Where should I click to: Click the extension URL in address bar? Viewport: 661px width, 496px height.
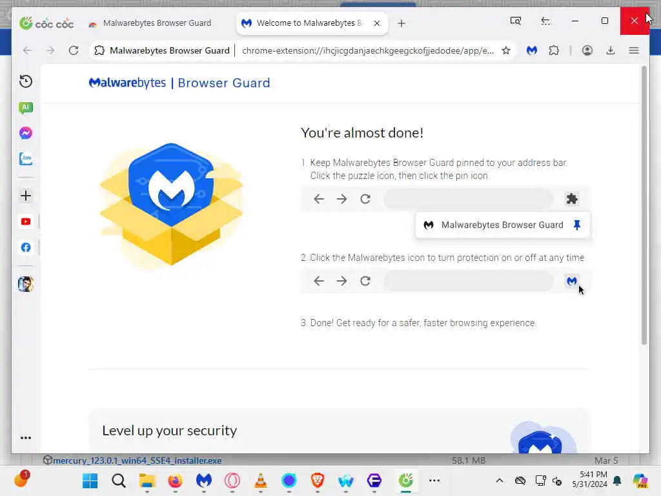(x=367, y=50)
